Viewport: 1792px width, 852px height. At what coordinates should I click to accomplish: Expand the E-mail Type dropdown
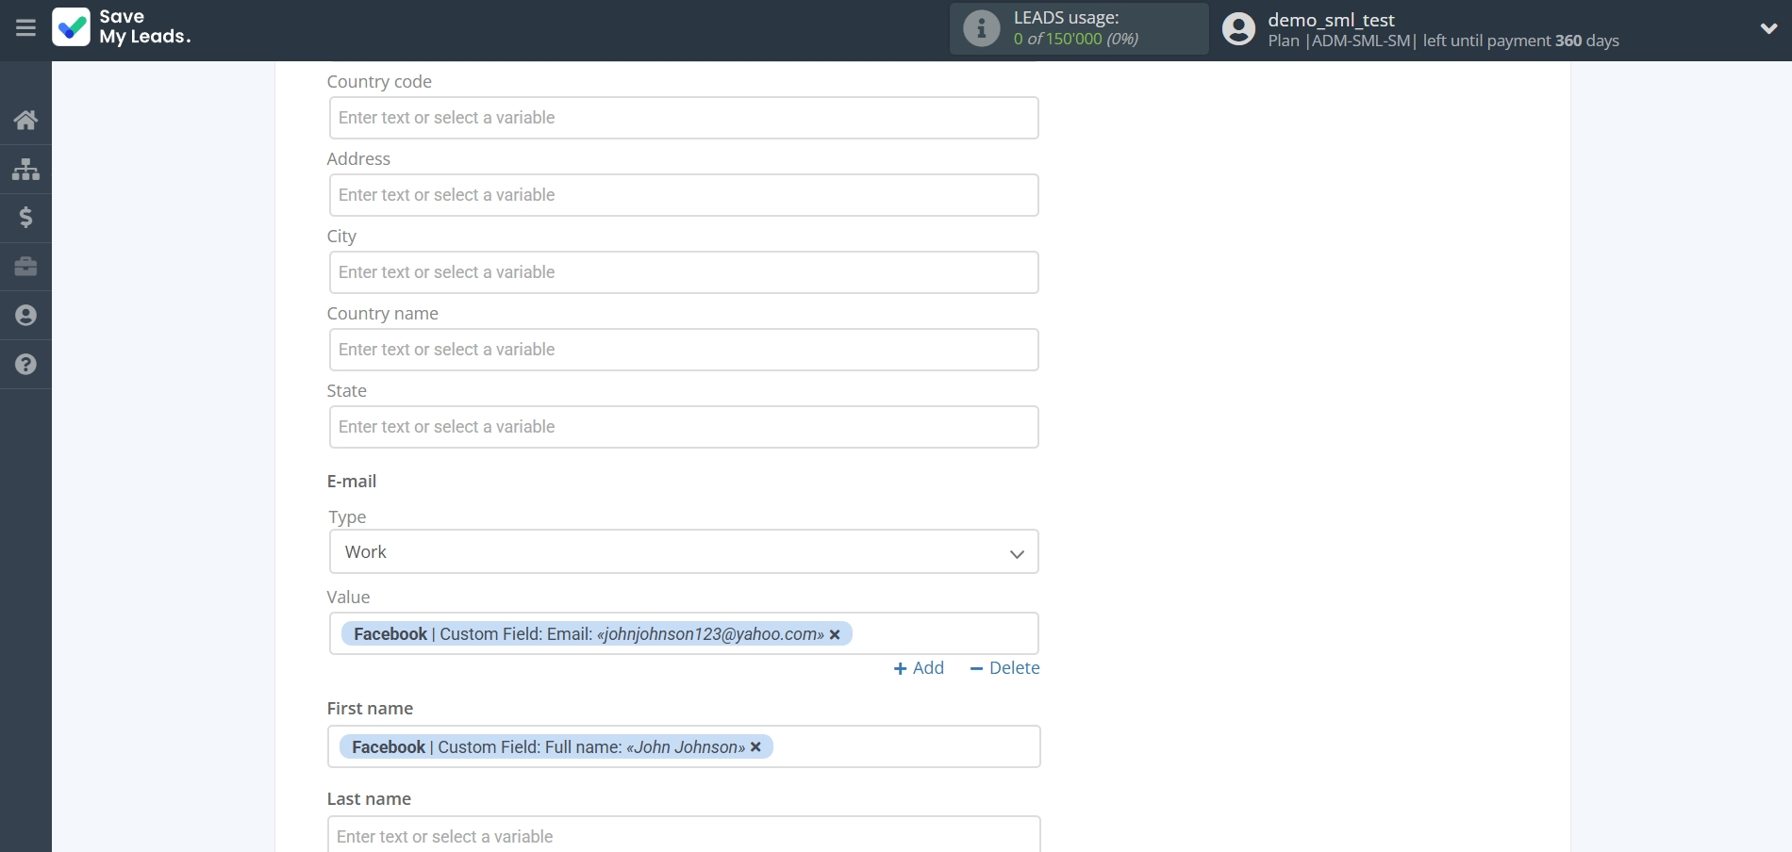click(x=683, y=552)
